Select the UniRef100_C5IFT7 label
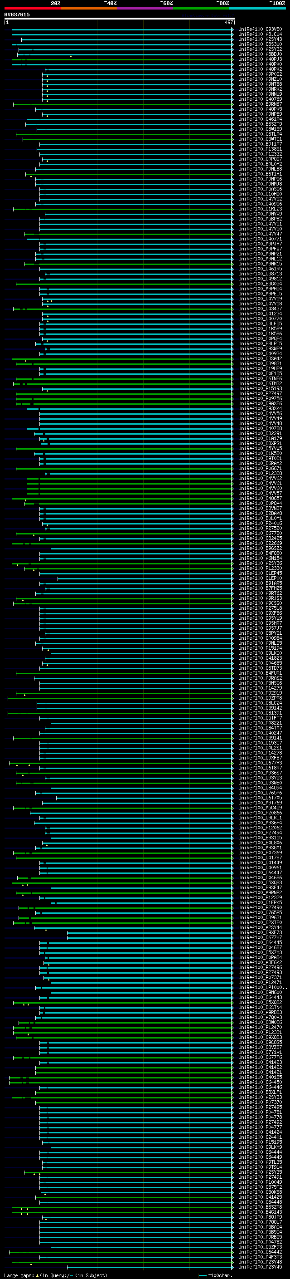Screen dimensions: 290x1279 [x=260, y=718]
